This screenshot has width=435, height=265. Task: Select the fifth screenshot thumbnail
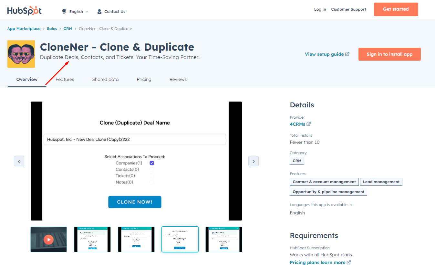(224, 239)
